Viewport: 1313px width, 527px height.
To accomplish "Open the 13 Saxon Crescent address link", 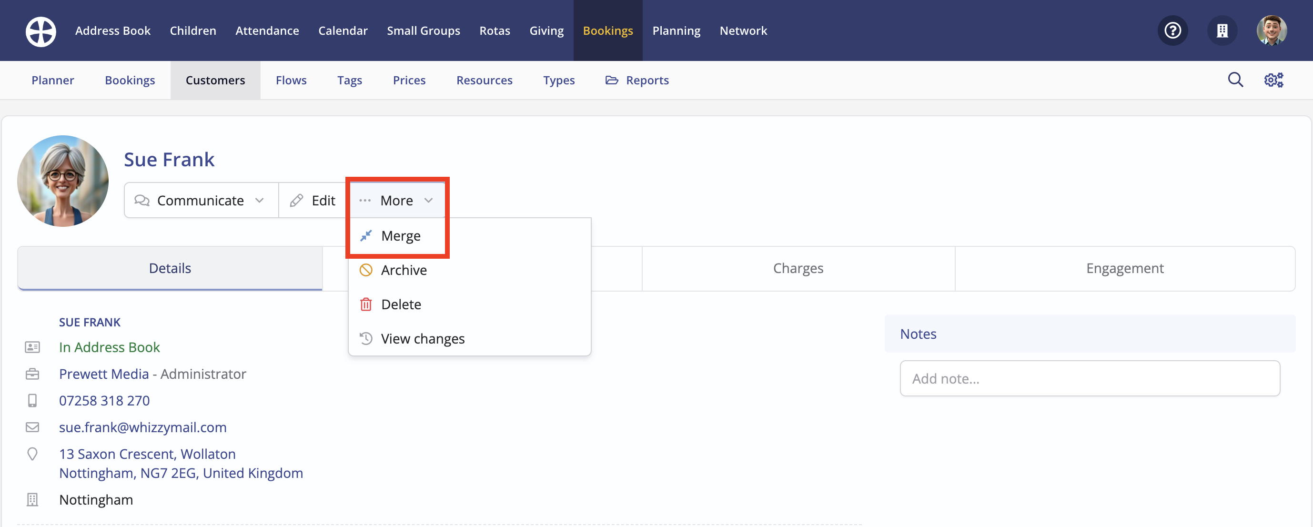I will [x=181, y=463].
